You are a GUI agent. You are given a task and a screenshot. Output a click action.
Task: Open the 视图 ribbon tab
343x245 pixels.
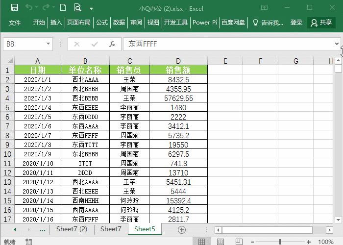tap(153, 23)
